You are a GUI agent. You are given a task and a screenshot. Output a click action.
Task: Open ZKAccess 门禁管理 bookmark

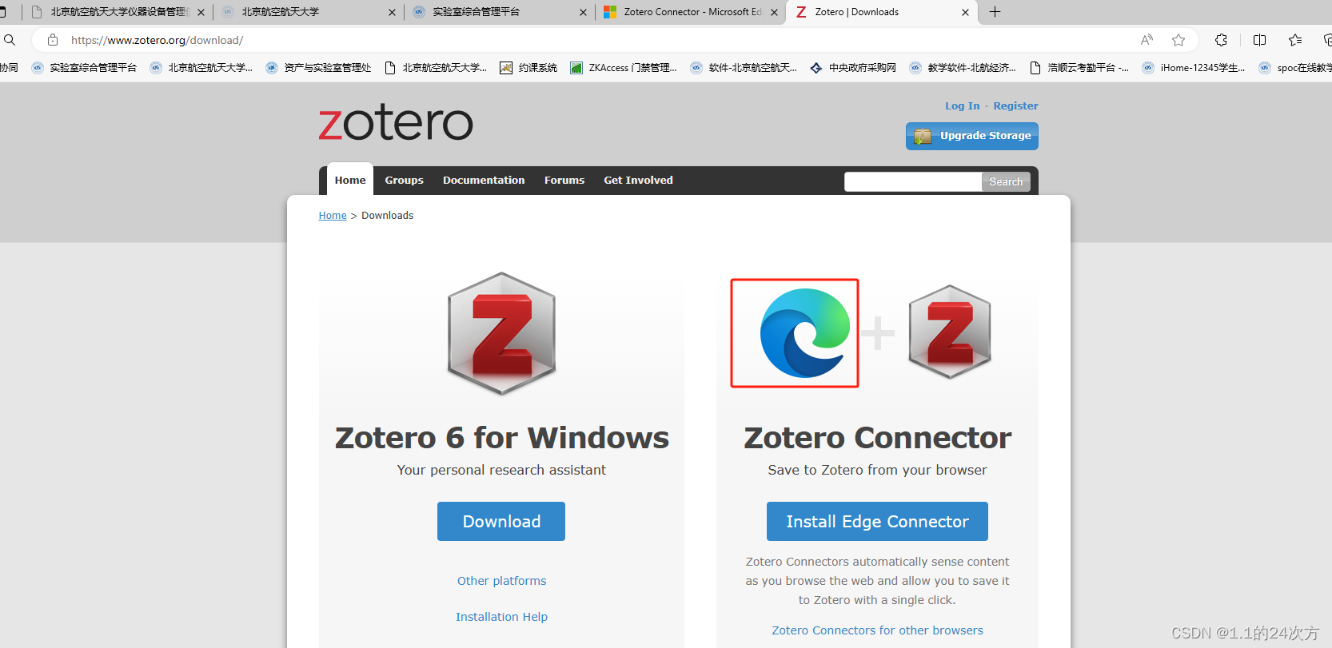pos(624,68)
